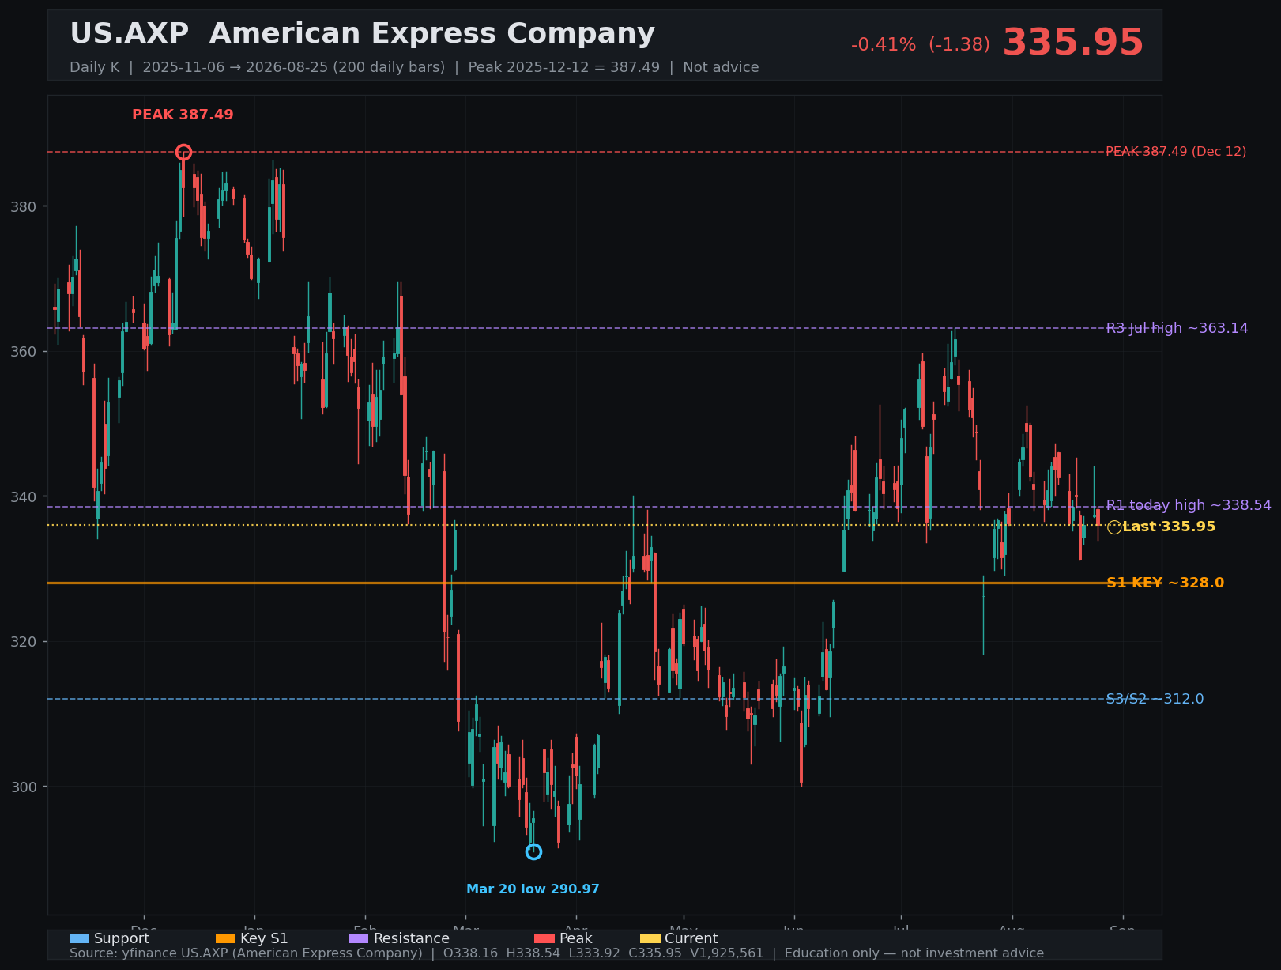1281x970 pixels.
Task: Click the 'Peak' legend label
Action: click(575, 938)
